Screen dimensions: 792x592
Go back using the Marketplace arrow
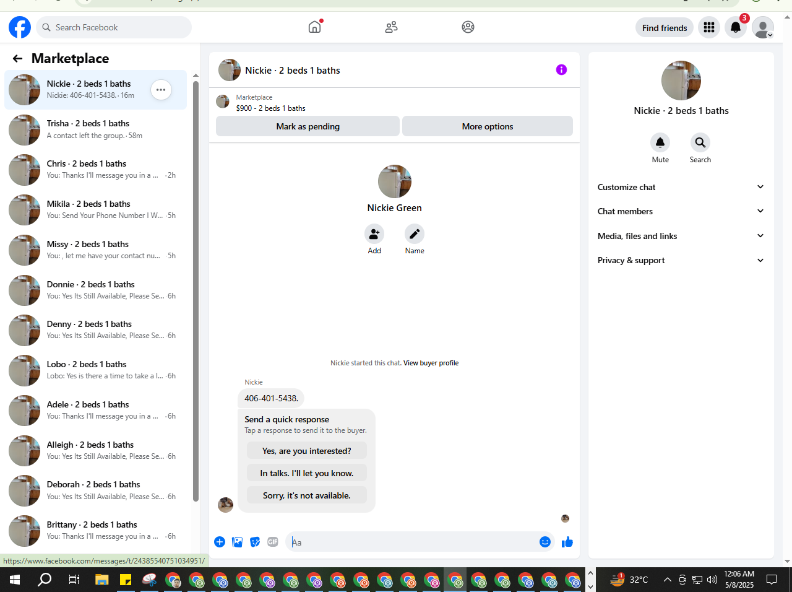pyautogui.click(x=17, y=58)
